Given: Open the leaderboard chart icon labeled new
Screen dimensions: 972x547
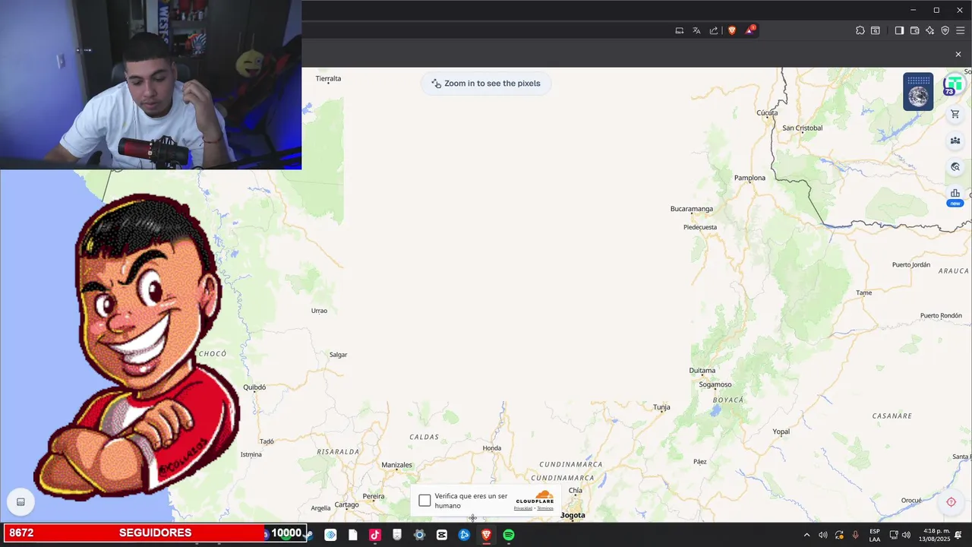Looking at the screenshot, I should [x=955, y=197].
